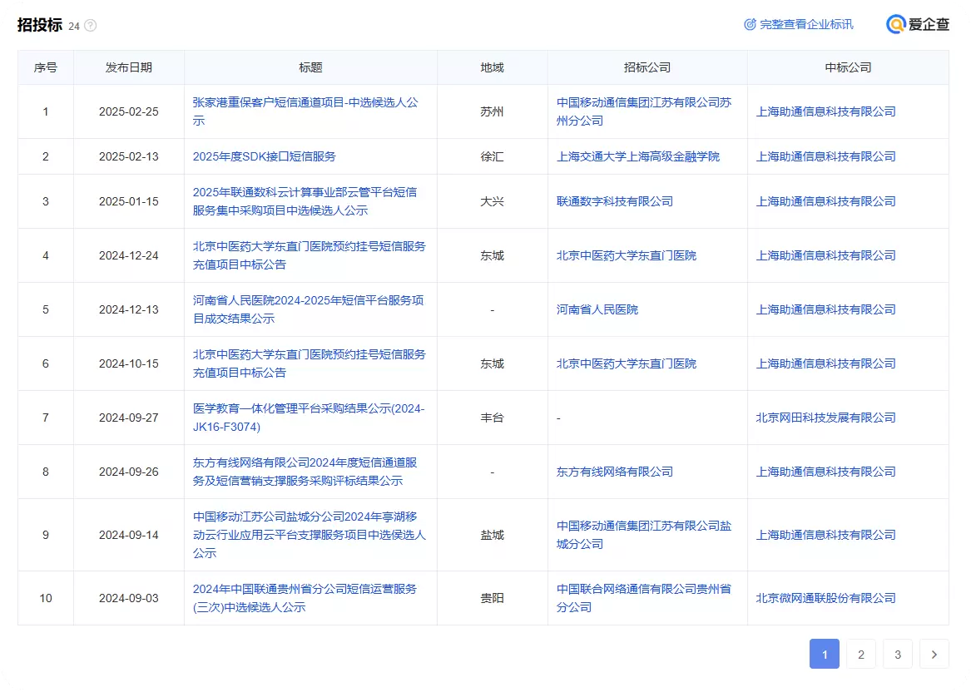Open 上海助通信息科技有限公司 in row 2
This screenshot has height=692, width=971.
825,156
